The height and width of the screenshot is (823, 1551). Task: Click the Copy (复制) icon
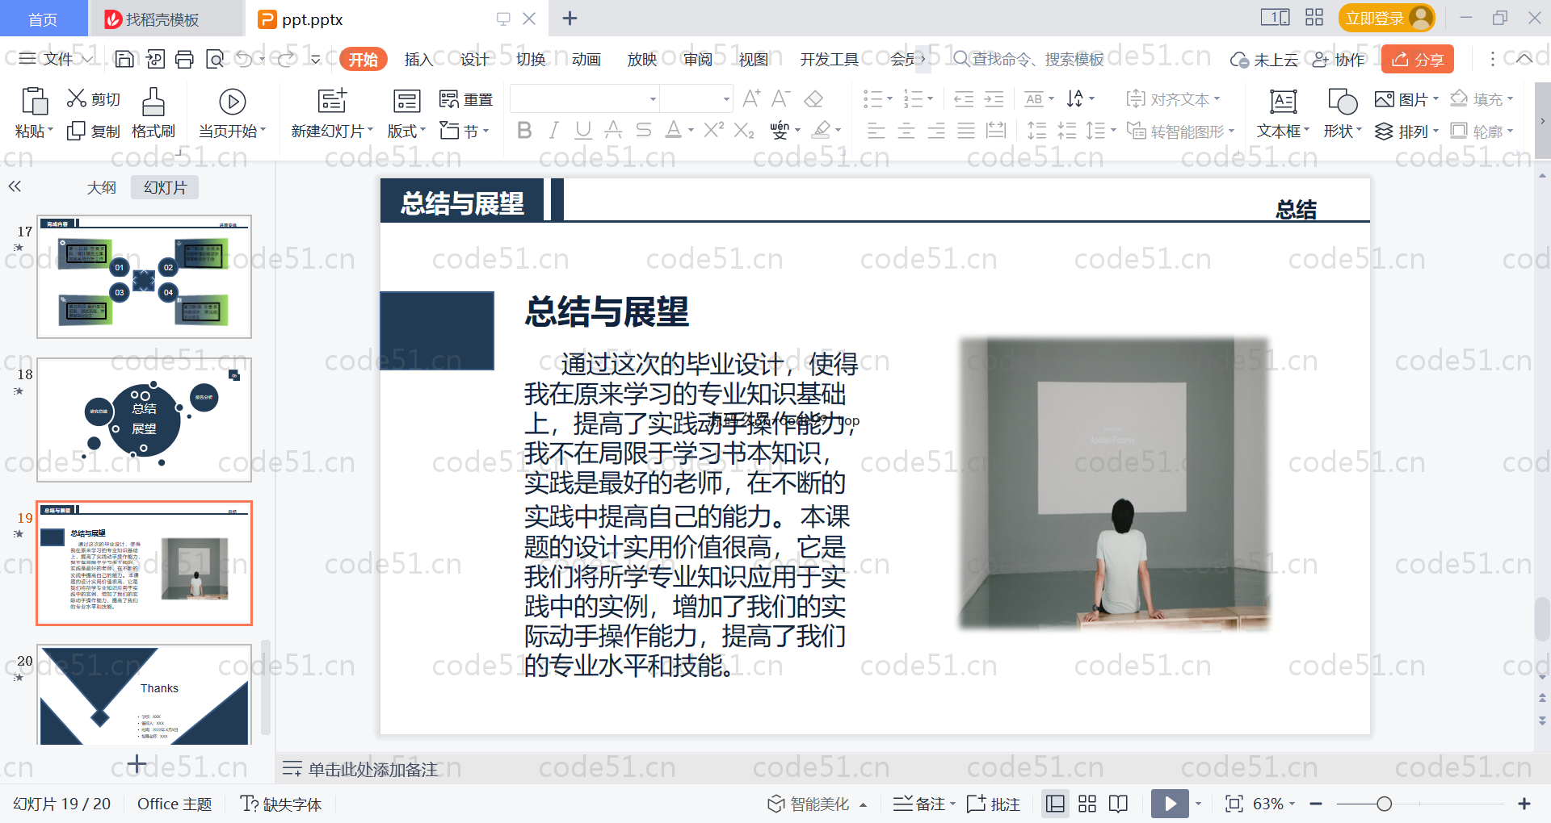point(76,131)
